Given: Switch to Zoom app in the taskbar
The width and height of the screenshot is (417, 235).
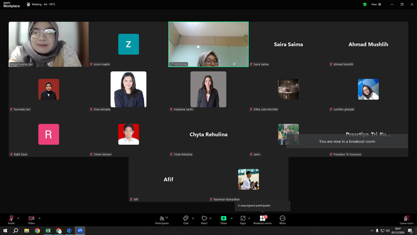Looking at the screenshot, I should click(79, 230).
